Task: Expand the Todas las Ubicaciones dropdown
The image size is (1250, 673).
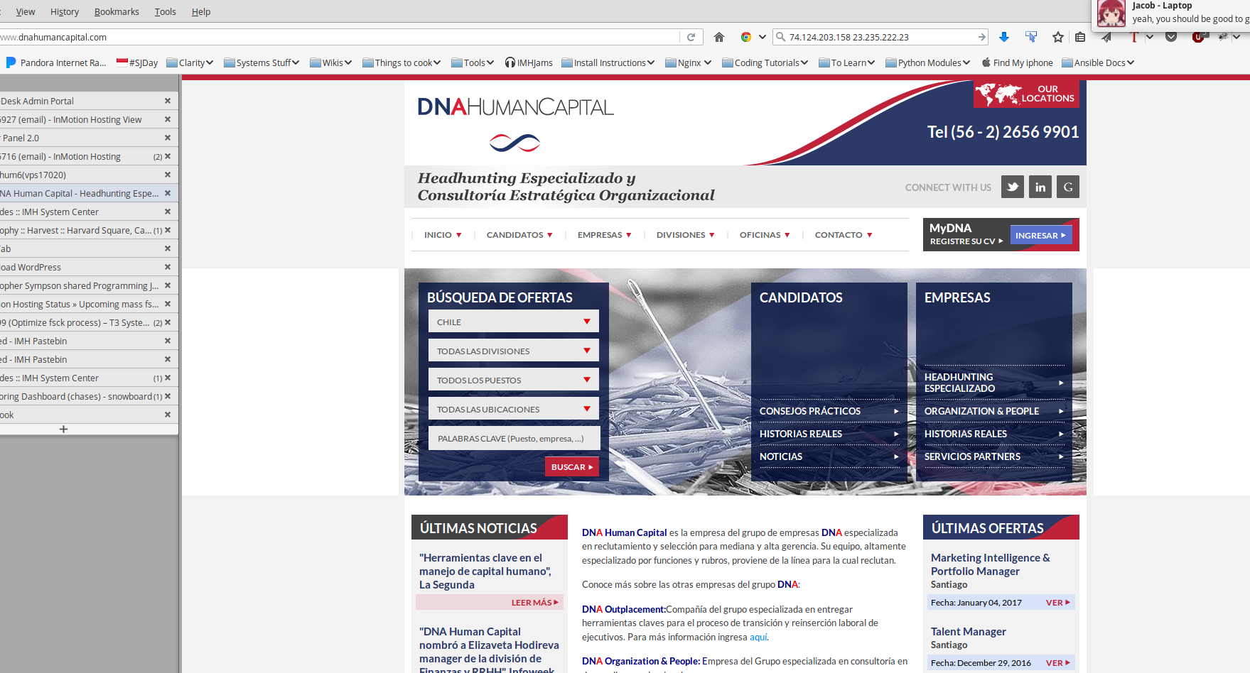Action: click(x=514, y=409)
